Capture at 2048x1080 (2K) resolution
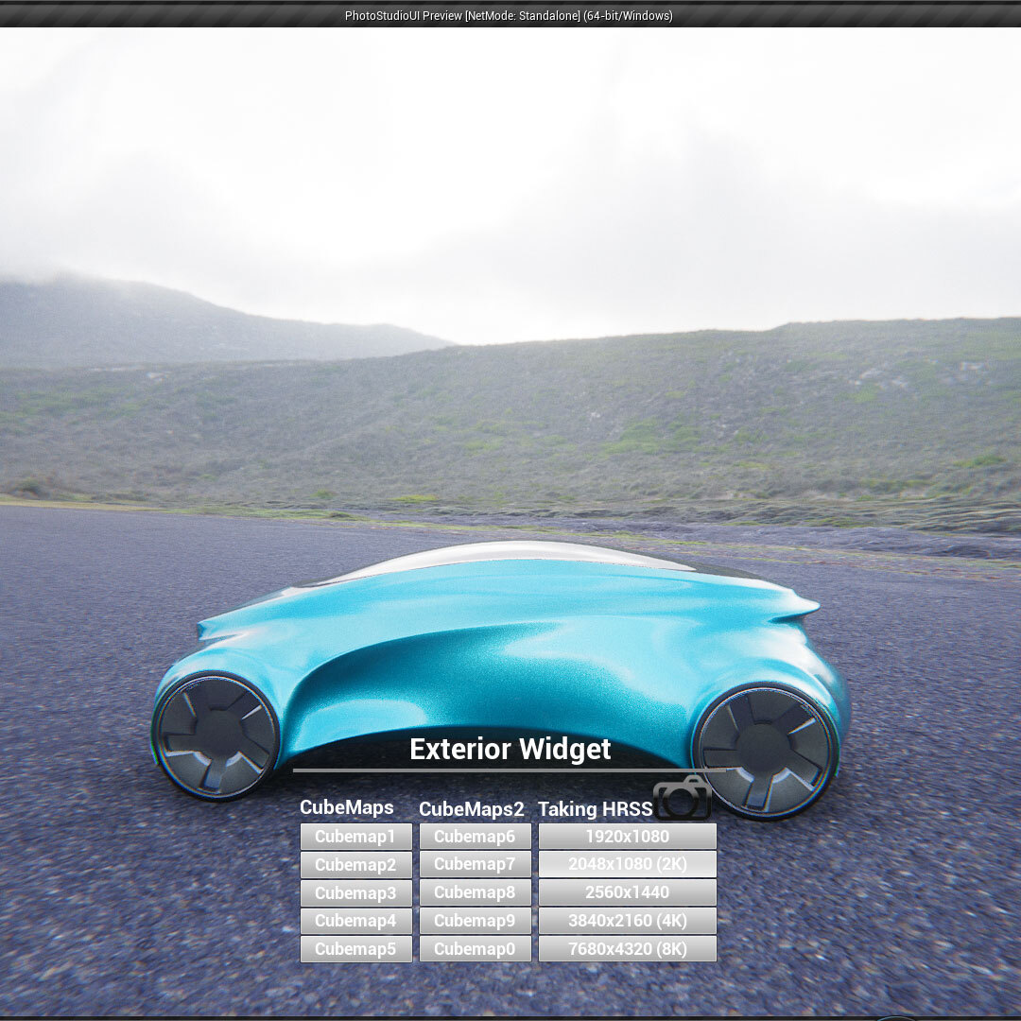 pos(627,864)
